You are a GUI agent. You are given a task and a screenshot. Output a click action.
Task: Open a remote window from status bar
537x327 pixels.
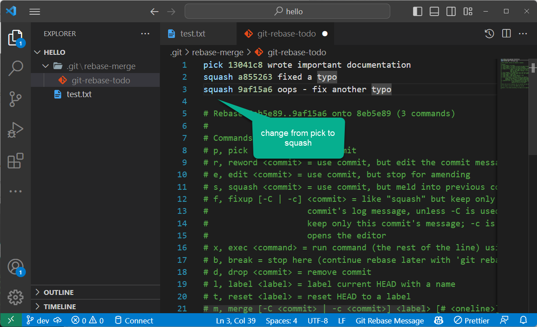[10, 320]
